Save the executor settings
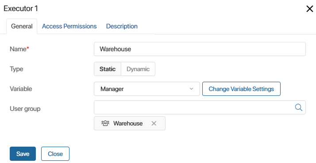 [x=23, y=154]
